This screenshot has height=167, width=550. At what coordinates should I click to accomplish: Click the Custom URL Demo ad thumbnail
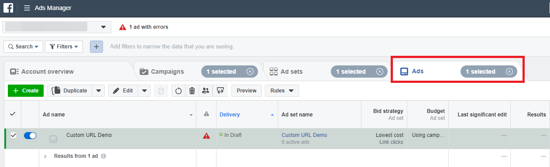point(53,139)
